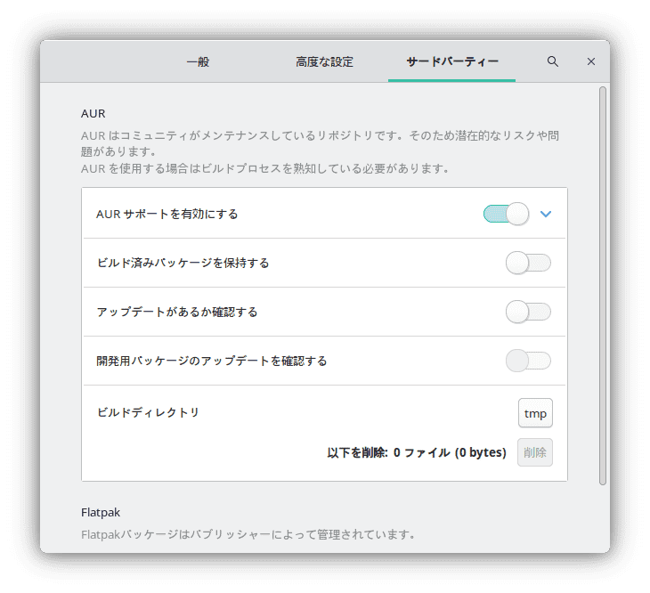Collapse the AUR options chevron
The image size is (650, 593).
click(x=546, y=214)
